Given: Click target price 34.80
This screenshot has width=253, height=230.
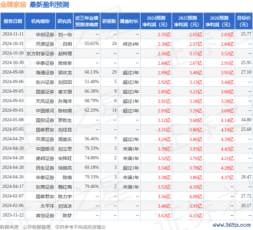Looking at the screenshot, I should point(246,120).
